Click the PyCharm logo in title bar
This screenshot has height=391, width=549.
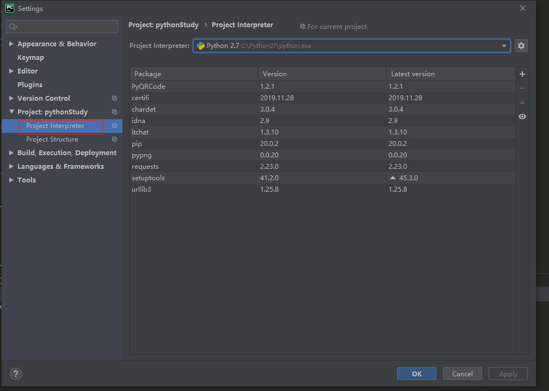(10, 8)
